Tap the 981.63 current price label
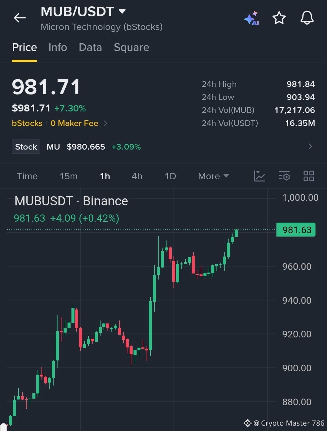 tap(296, 230)
